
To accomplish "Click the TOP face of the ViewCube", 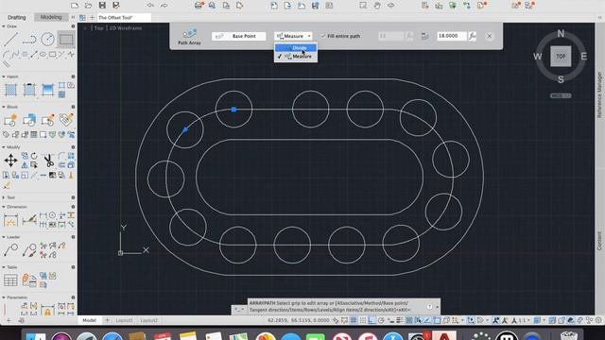I will 561,57.
